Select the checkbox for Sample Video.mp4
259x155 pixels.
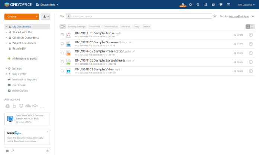[x=62, y=71]
